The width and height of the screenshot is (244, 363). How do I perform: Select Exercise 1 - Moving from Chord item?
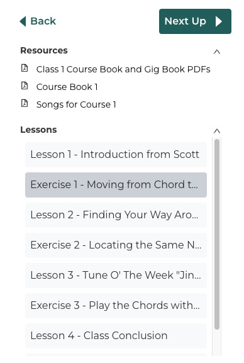click(x=116, y=185)
